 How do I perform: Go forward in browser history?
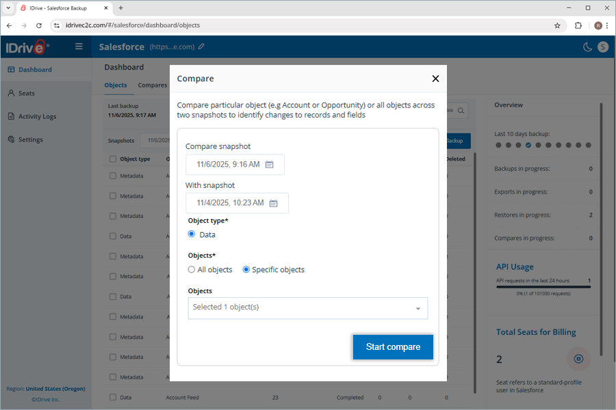24,25
